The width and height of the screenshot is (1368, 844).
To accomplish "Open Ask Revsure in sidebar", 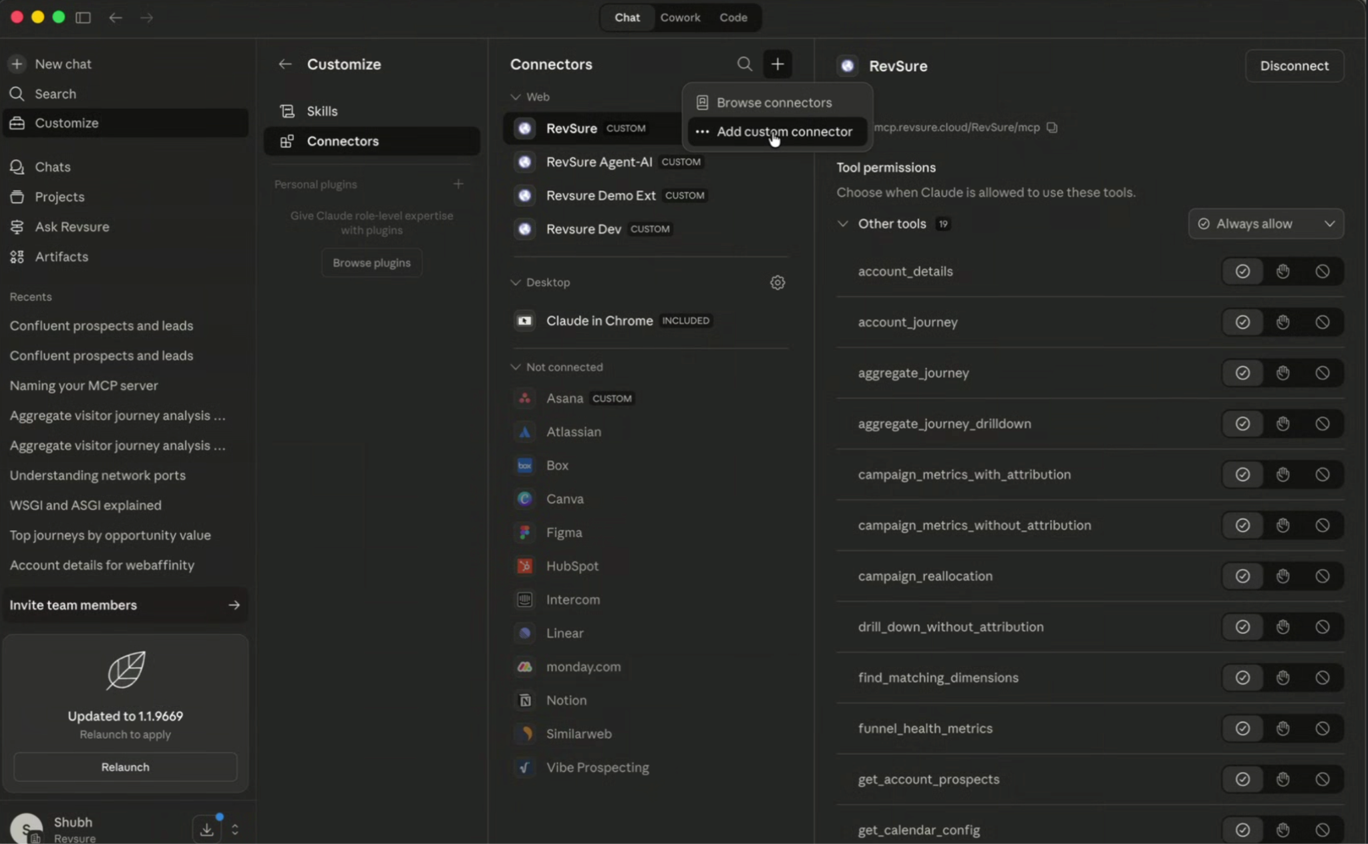I will 125,227.
